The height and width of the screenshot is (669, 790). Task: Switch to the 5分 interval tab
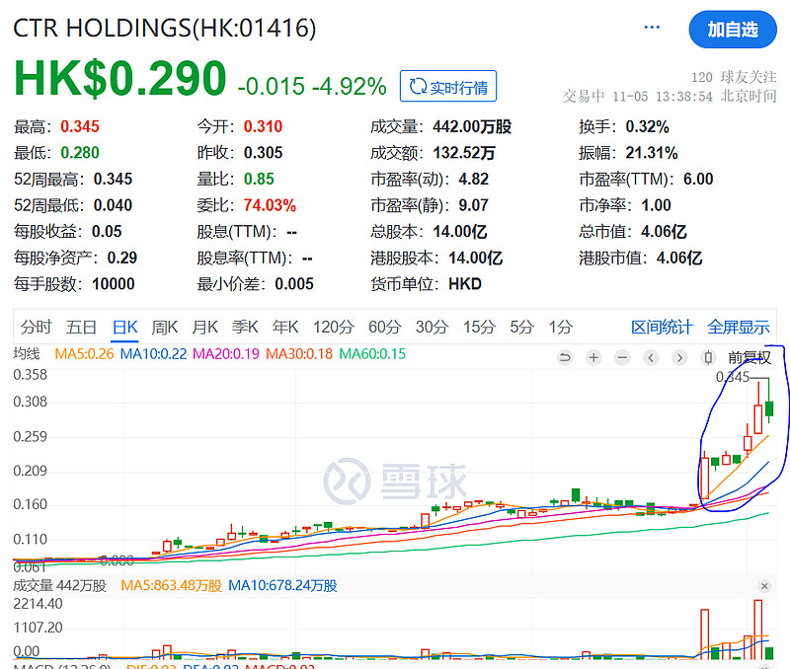click(521, 328)
